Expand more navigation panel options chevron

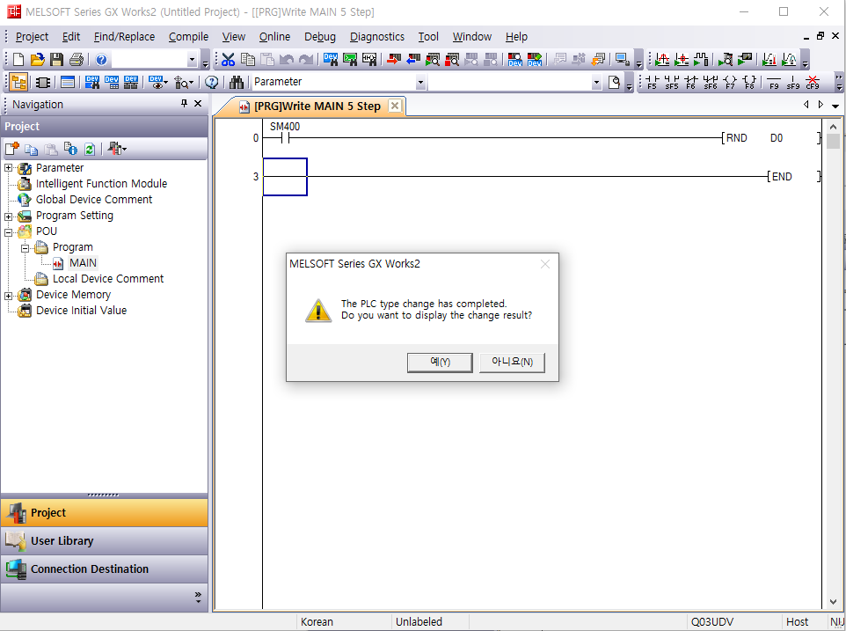[198, 597]
